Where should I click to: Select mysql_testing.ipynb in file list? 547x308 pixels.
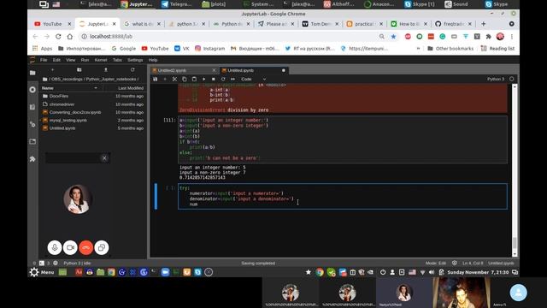tap(92, 120)
